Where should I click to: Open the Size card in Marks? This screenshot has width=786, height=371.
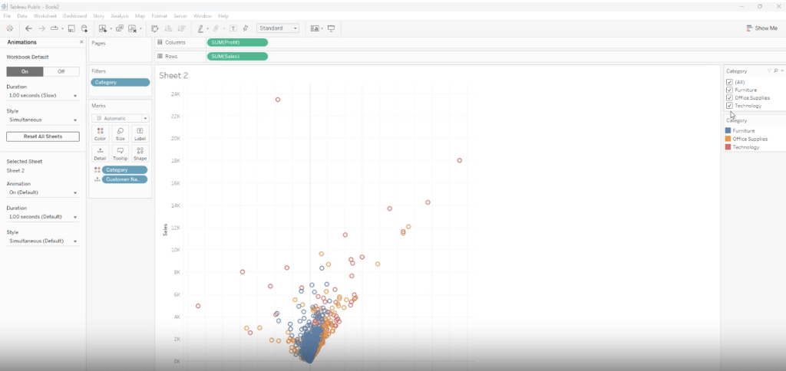tap(120, 133)
